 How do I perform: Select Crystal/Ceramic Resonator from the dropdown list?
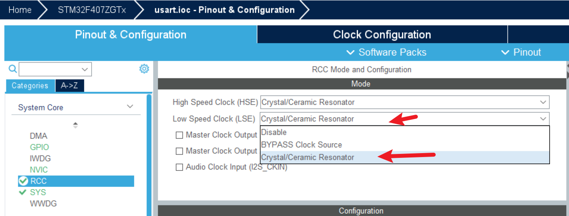pyautogui.click(x=308, y=157)
